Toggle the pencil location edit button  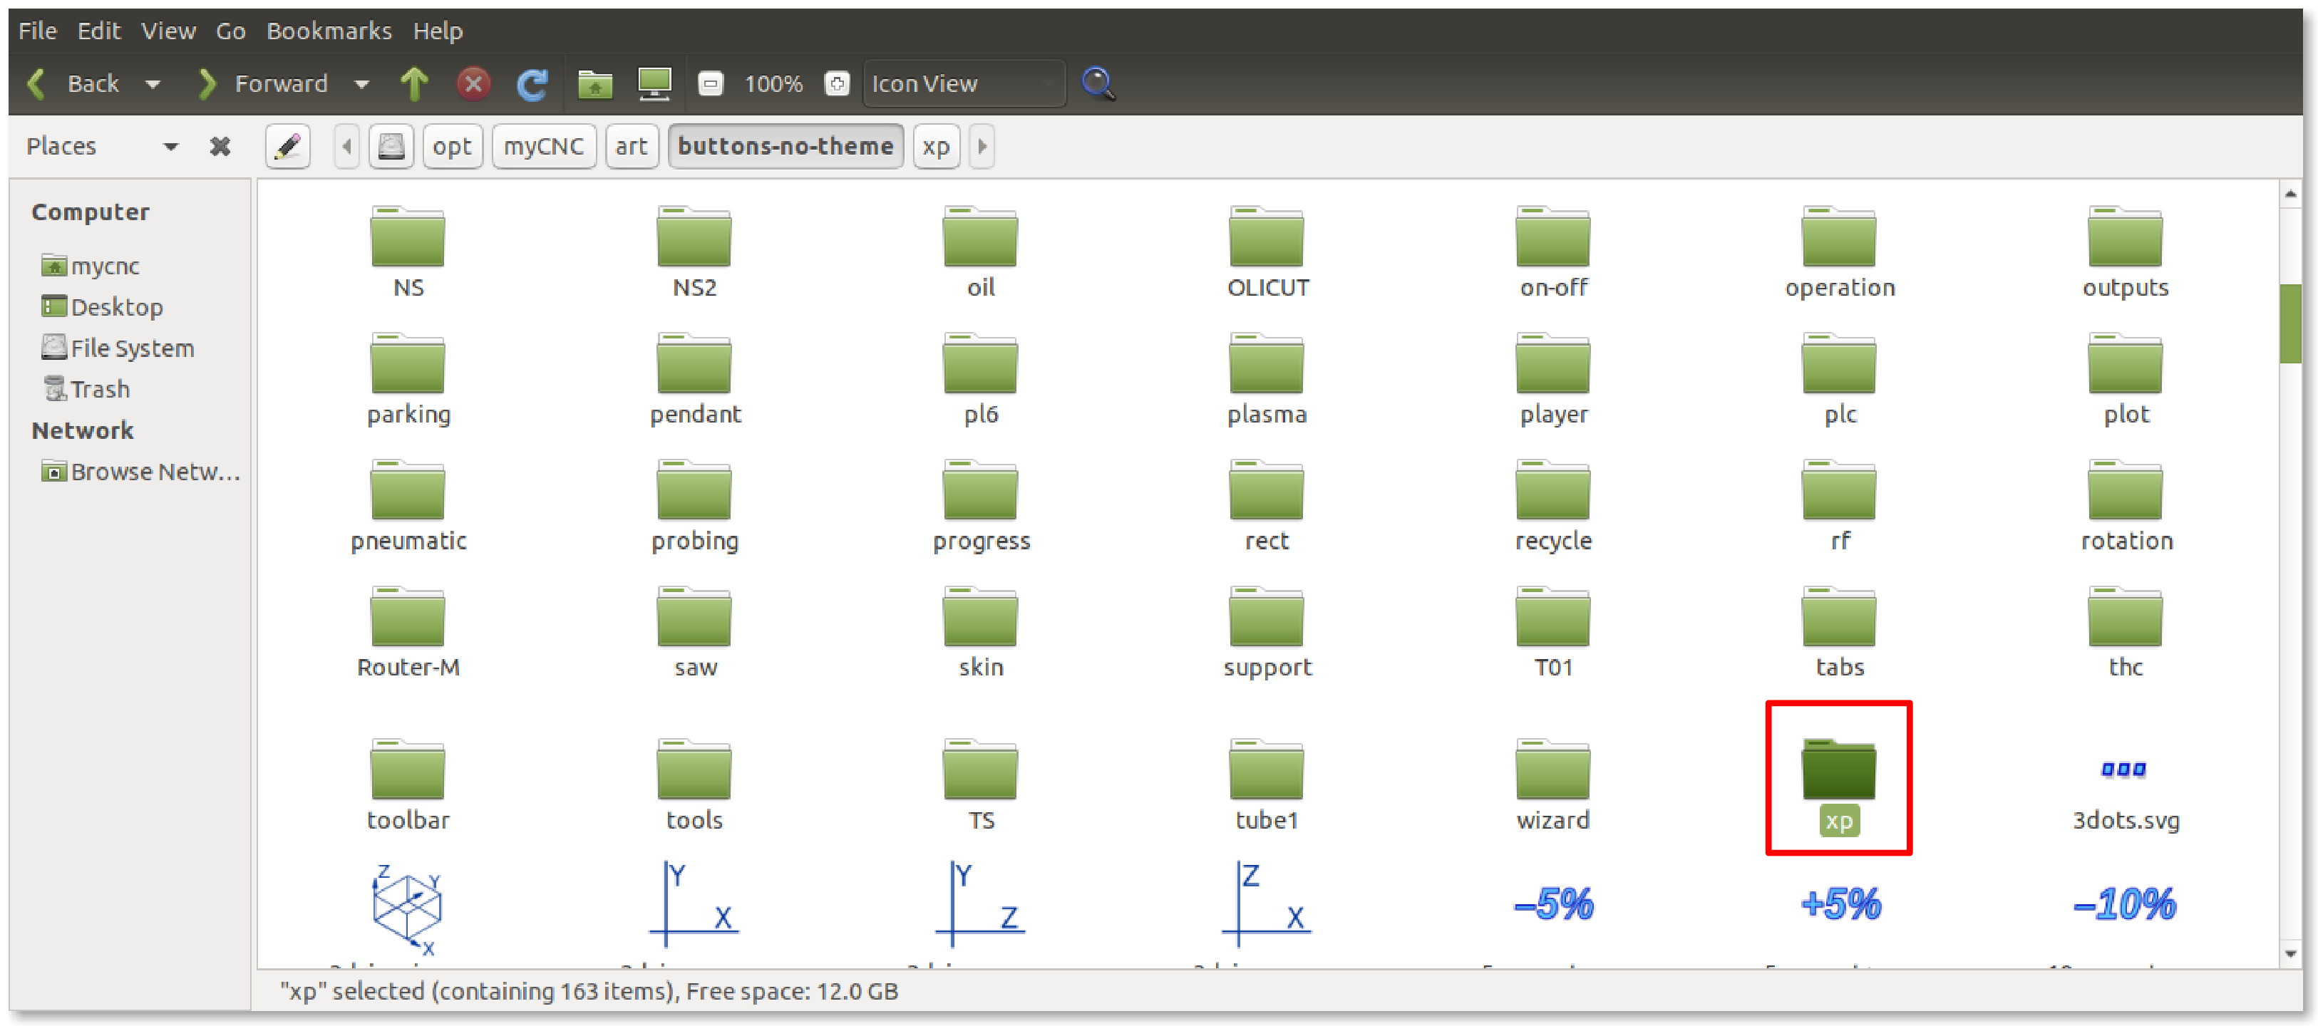click(x=288, y=145)
